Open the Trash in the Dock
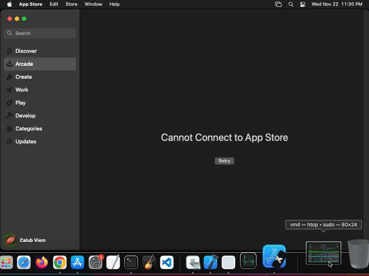This screenshot has width=369, height=276. (x=358, y=254)
